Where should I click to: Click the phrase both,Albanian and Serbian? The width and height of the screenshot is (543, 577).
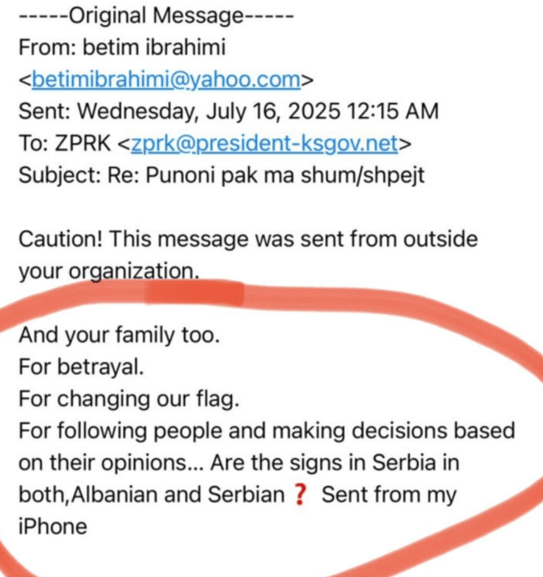(x=151, y=495)
